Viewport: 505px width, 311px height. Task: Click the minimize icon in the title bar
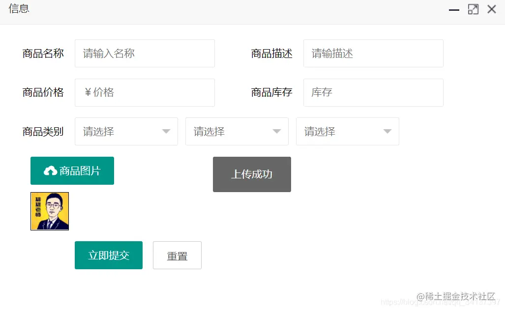point(454,9)
